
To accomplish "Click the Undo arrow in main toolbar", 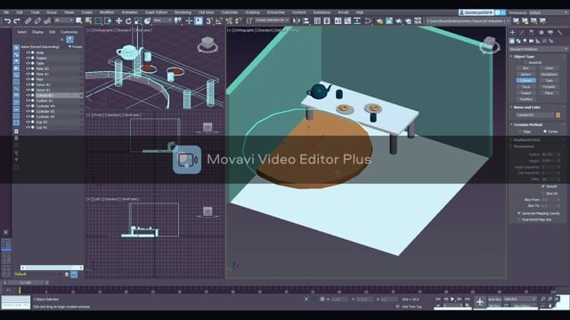I will pyautogui.click(x=7, y=21).
